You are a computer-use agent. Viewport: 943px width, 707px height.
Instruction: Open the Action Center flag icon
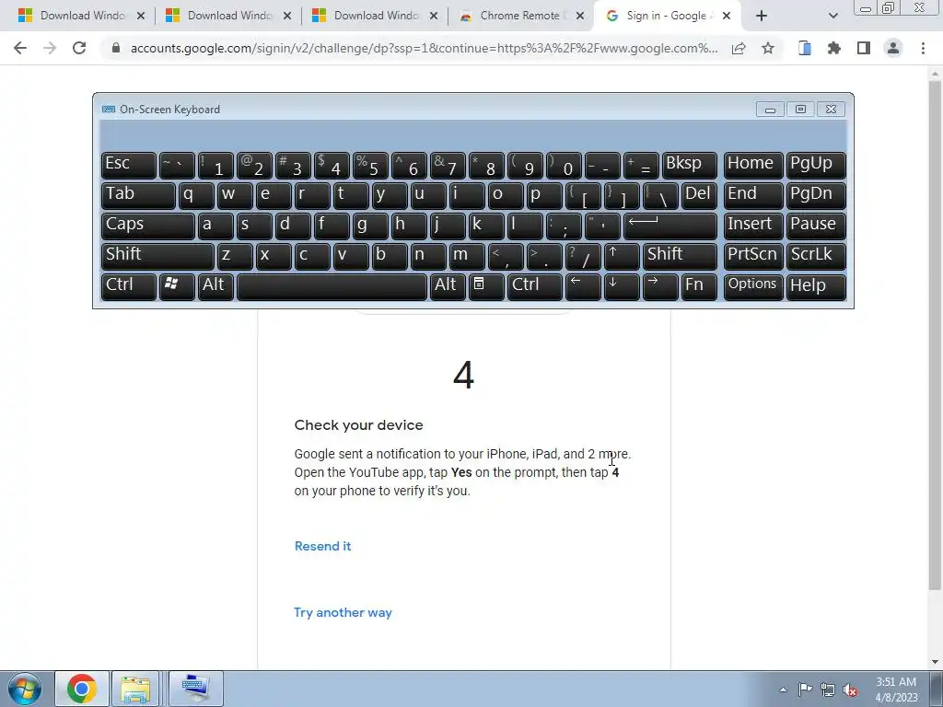pos(805,690)
